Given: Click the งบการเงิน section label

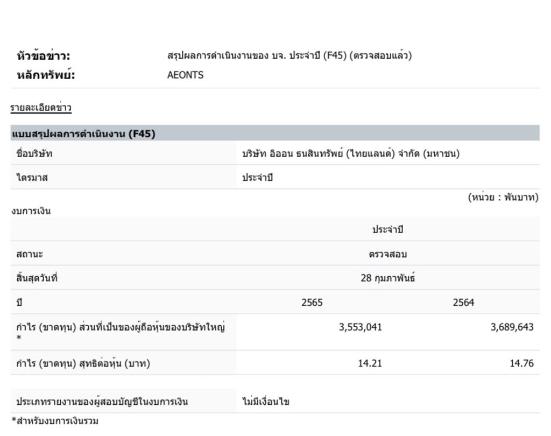Looking at the screenshot, I should coord(31,210).
